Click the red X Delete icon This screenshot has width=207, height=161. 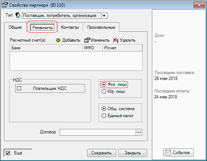(x=116, y=40)
